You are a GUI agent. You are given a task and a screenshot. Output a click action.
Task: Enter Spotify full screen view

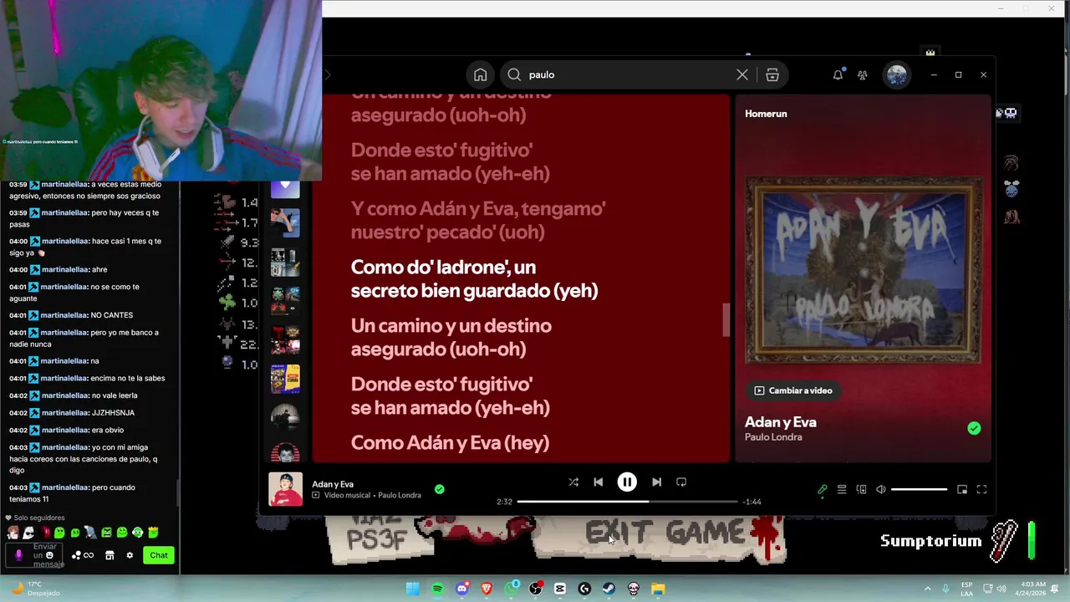pos(981,489)
